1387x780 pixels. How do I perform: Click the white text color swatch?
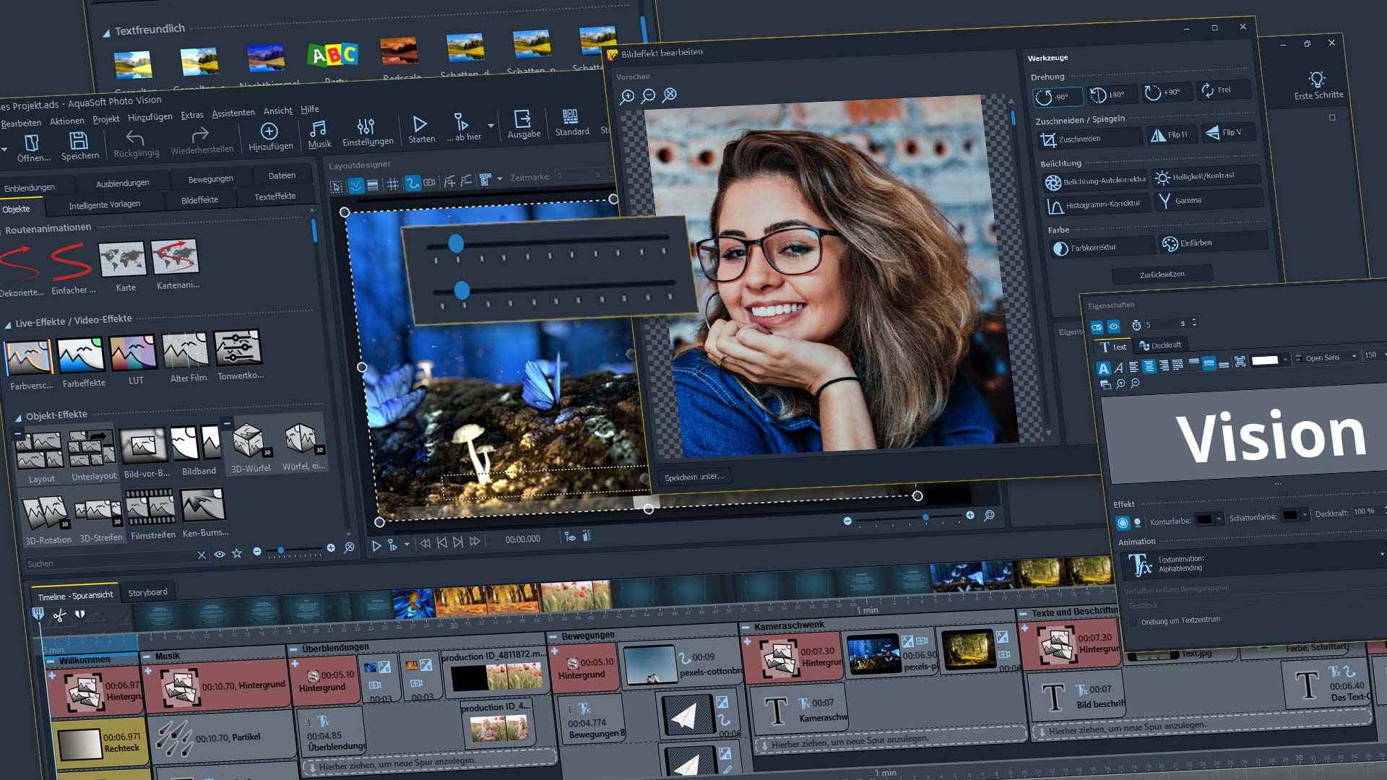pyautogui.click(x=1265, y=360)
